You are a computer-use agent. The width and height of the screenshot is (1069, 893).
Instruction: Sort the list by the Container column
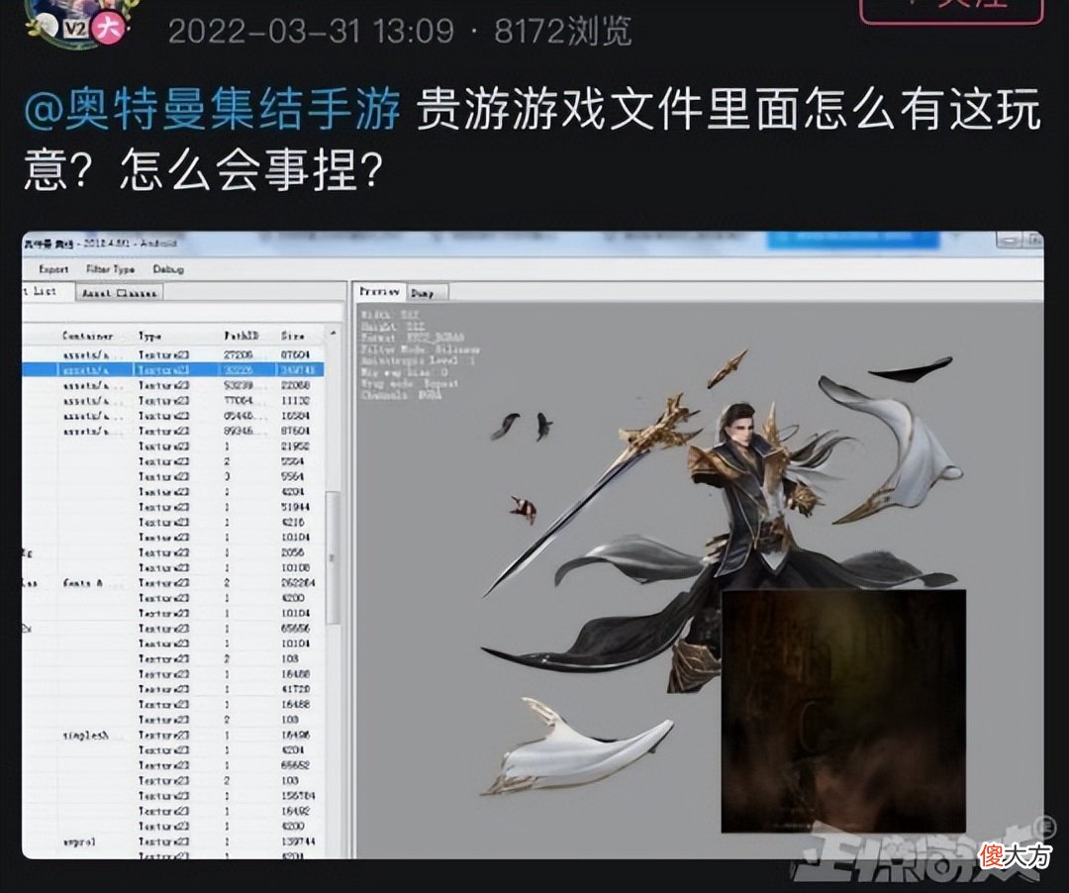(87, 336)
